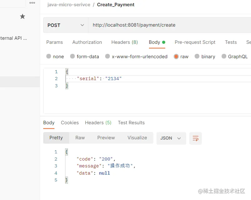Screen dimensions: 251x200
Task: Switch to the Params tab
Action: [x=54, y=42]
